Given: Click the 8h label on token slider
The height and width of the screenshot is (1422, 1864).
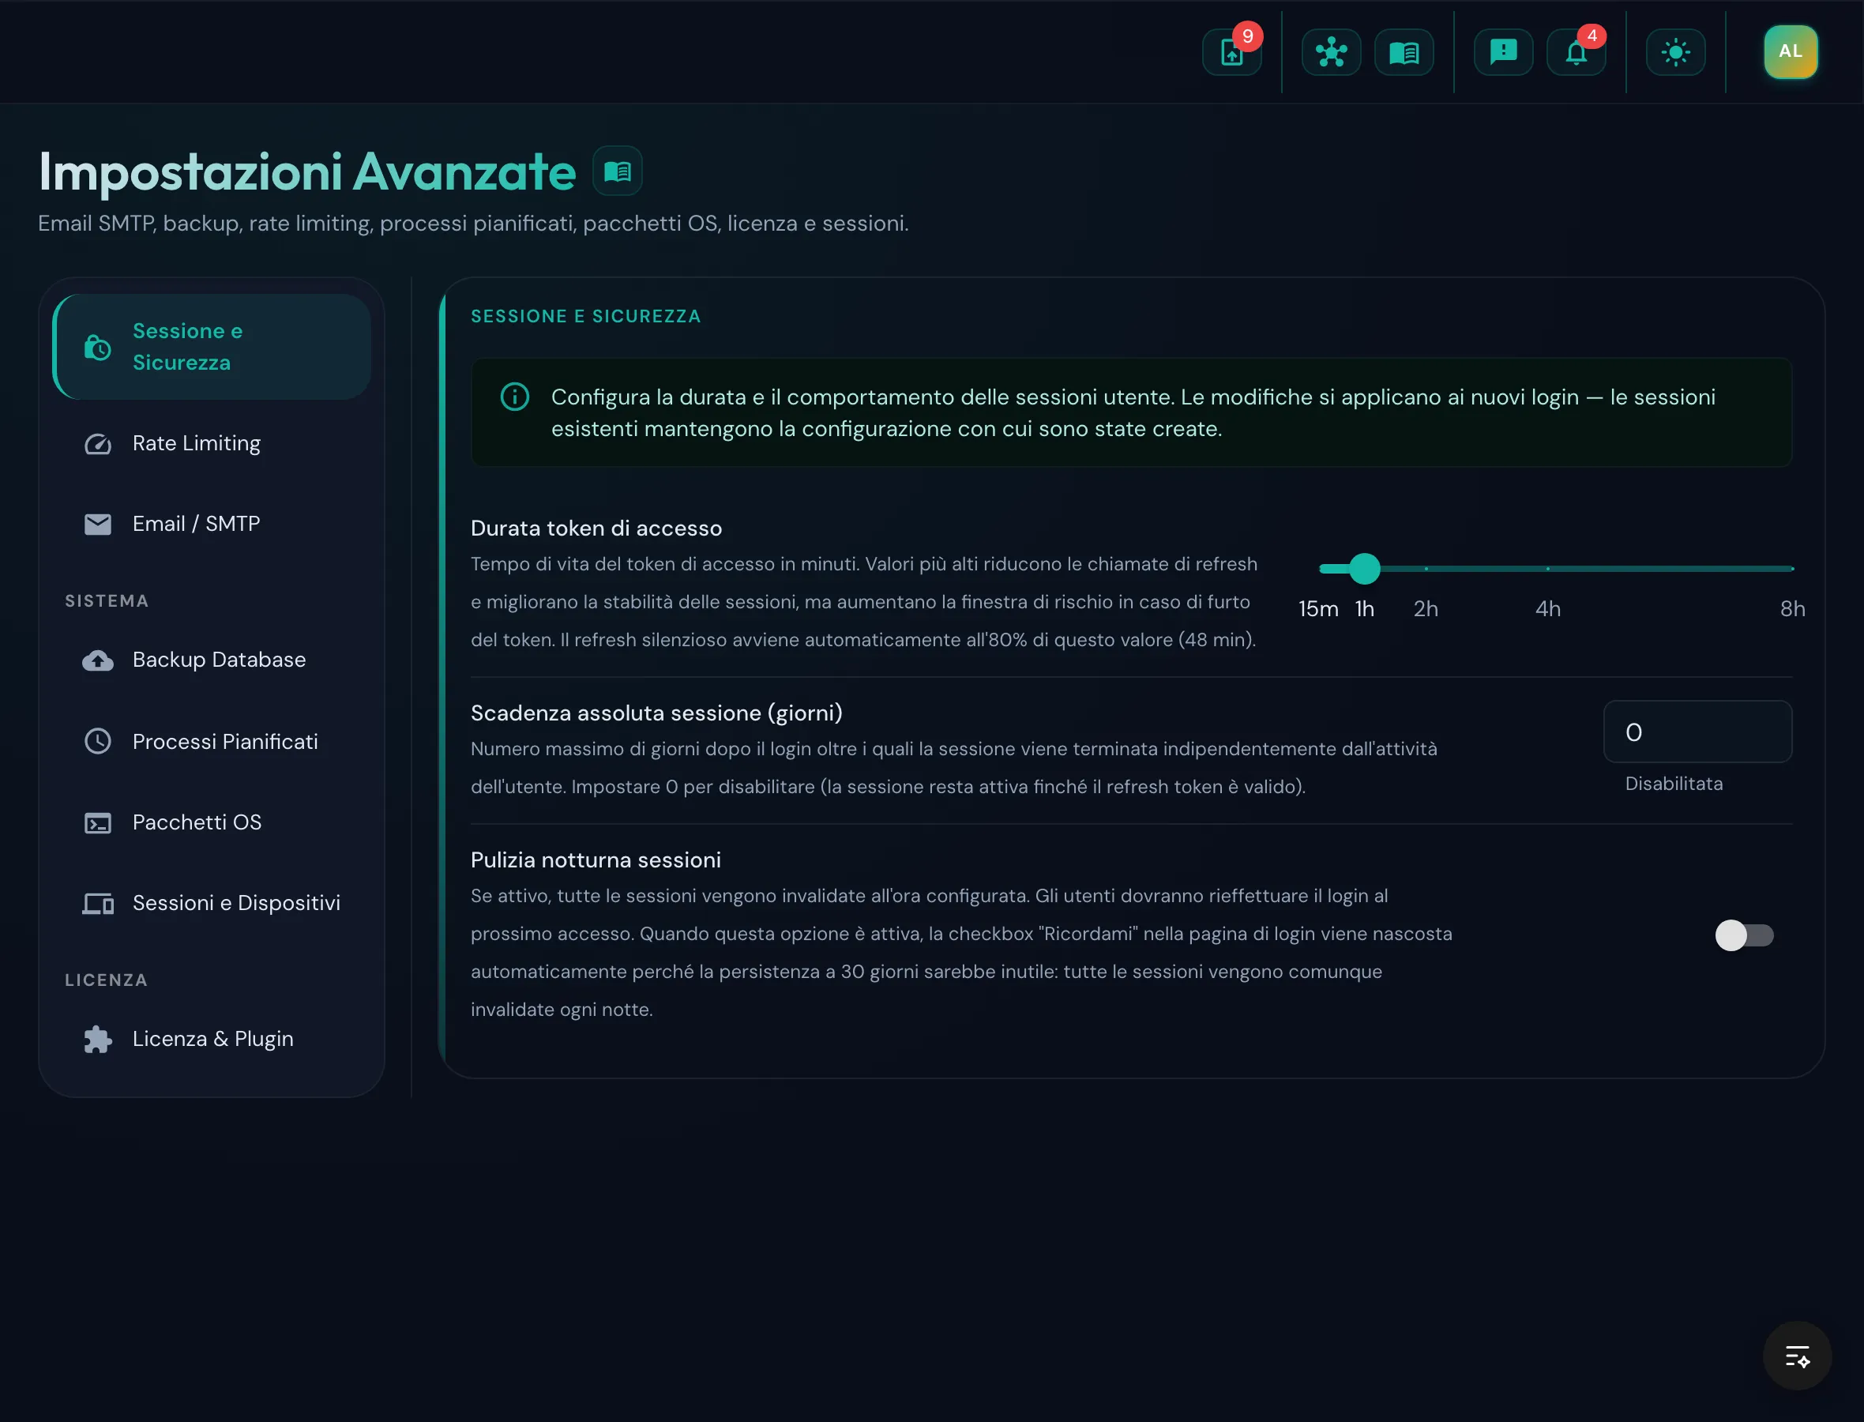Looking at the screenshot, I should (x=1792, y=608).
